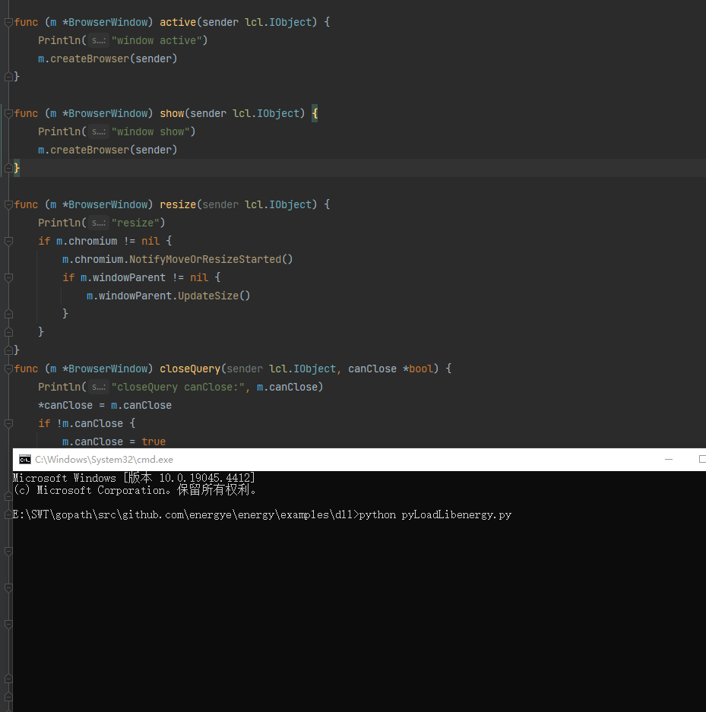Viewport: 706px width, 712px height.
Task: Click 'lcl.IObject' type in resize signature
Action: click(278, 205)
